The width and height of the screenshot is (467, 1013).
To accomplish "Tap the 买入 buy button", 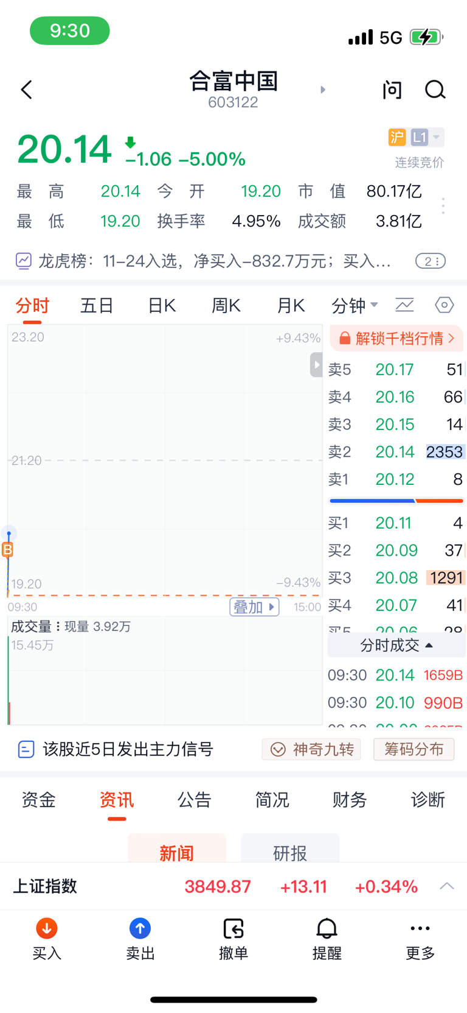I will pos(47,939).
